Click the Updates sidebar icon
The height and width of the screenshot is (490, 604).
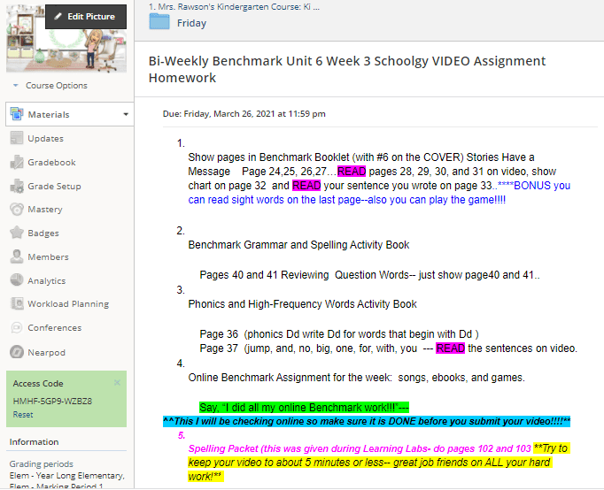17,138
